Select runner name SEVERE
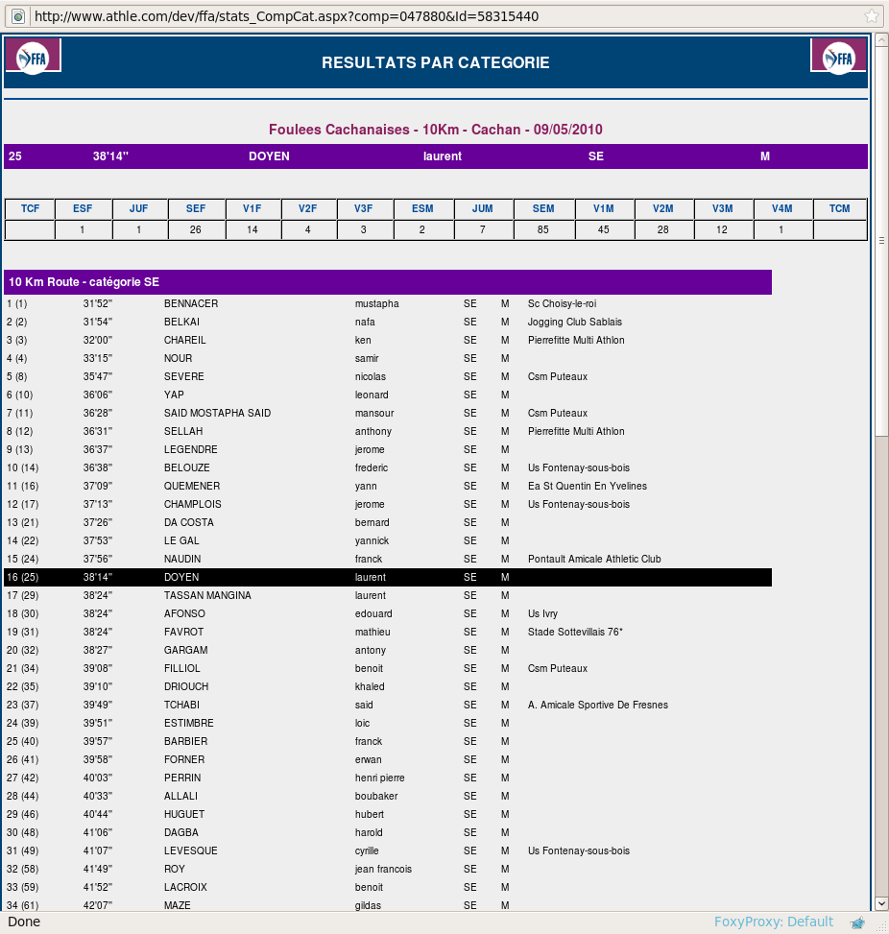Image resolution: width=889 pixels, height=934 pixels. (184, 376)
